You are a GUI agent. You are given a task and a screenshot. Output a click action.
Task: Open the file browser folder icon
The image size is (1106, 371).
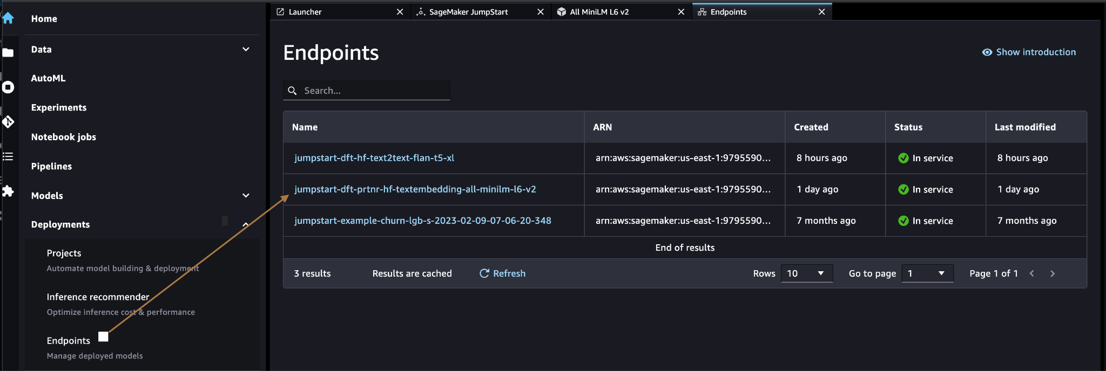8,53
